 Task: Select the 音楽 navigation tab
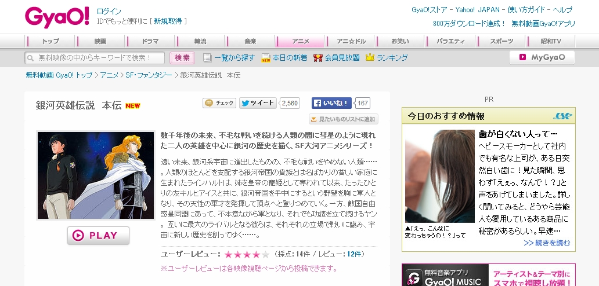point(251,41)
